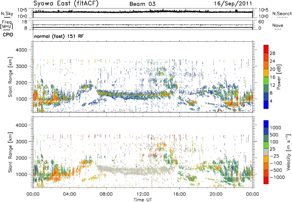Click the 'normal (fast) 151 RF' text
The width and height of the screenshot is (292, 202).
tap(59, 36)
